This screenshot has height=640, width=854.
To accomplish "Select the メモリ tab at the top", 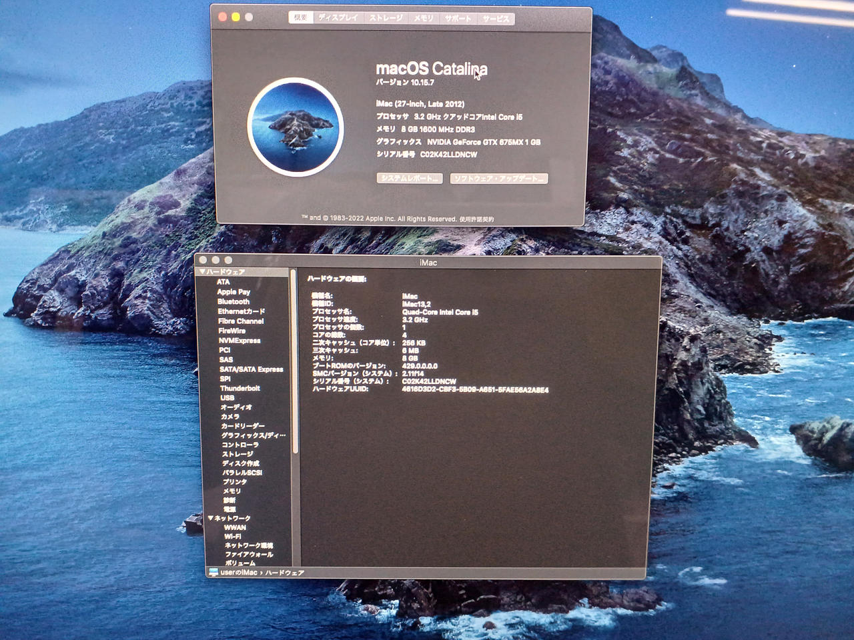I will (x=423, y=18).
